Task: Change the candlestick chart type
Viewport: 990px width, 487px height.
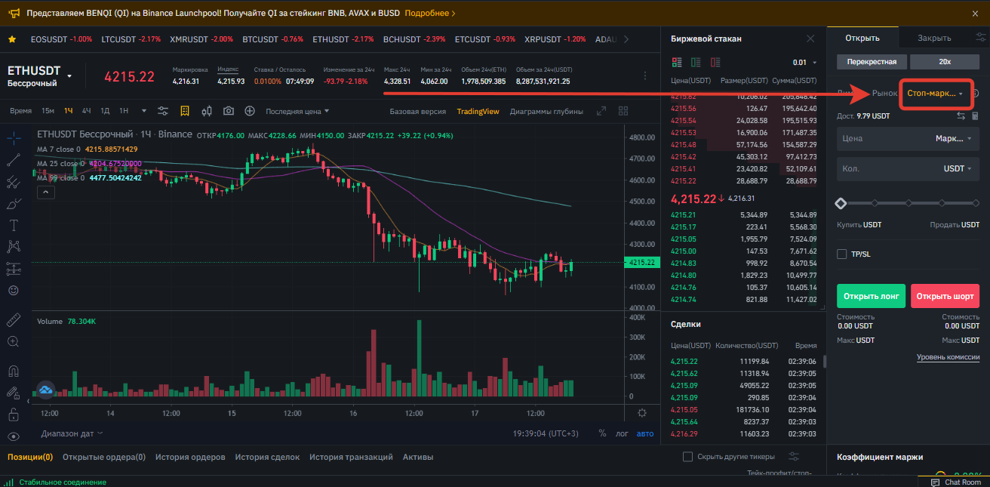Action: tap(207, 111)
